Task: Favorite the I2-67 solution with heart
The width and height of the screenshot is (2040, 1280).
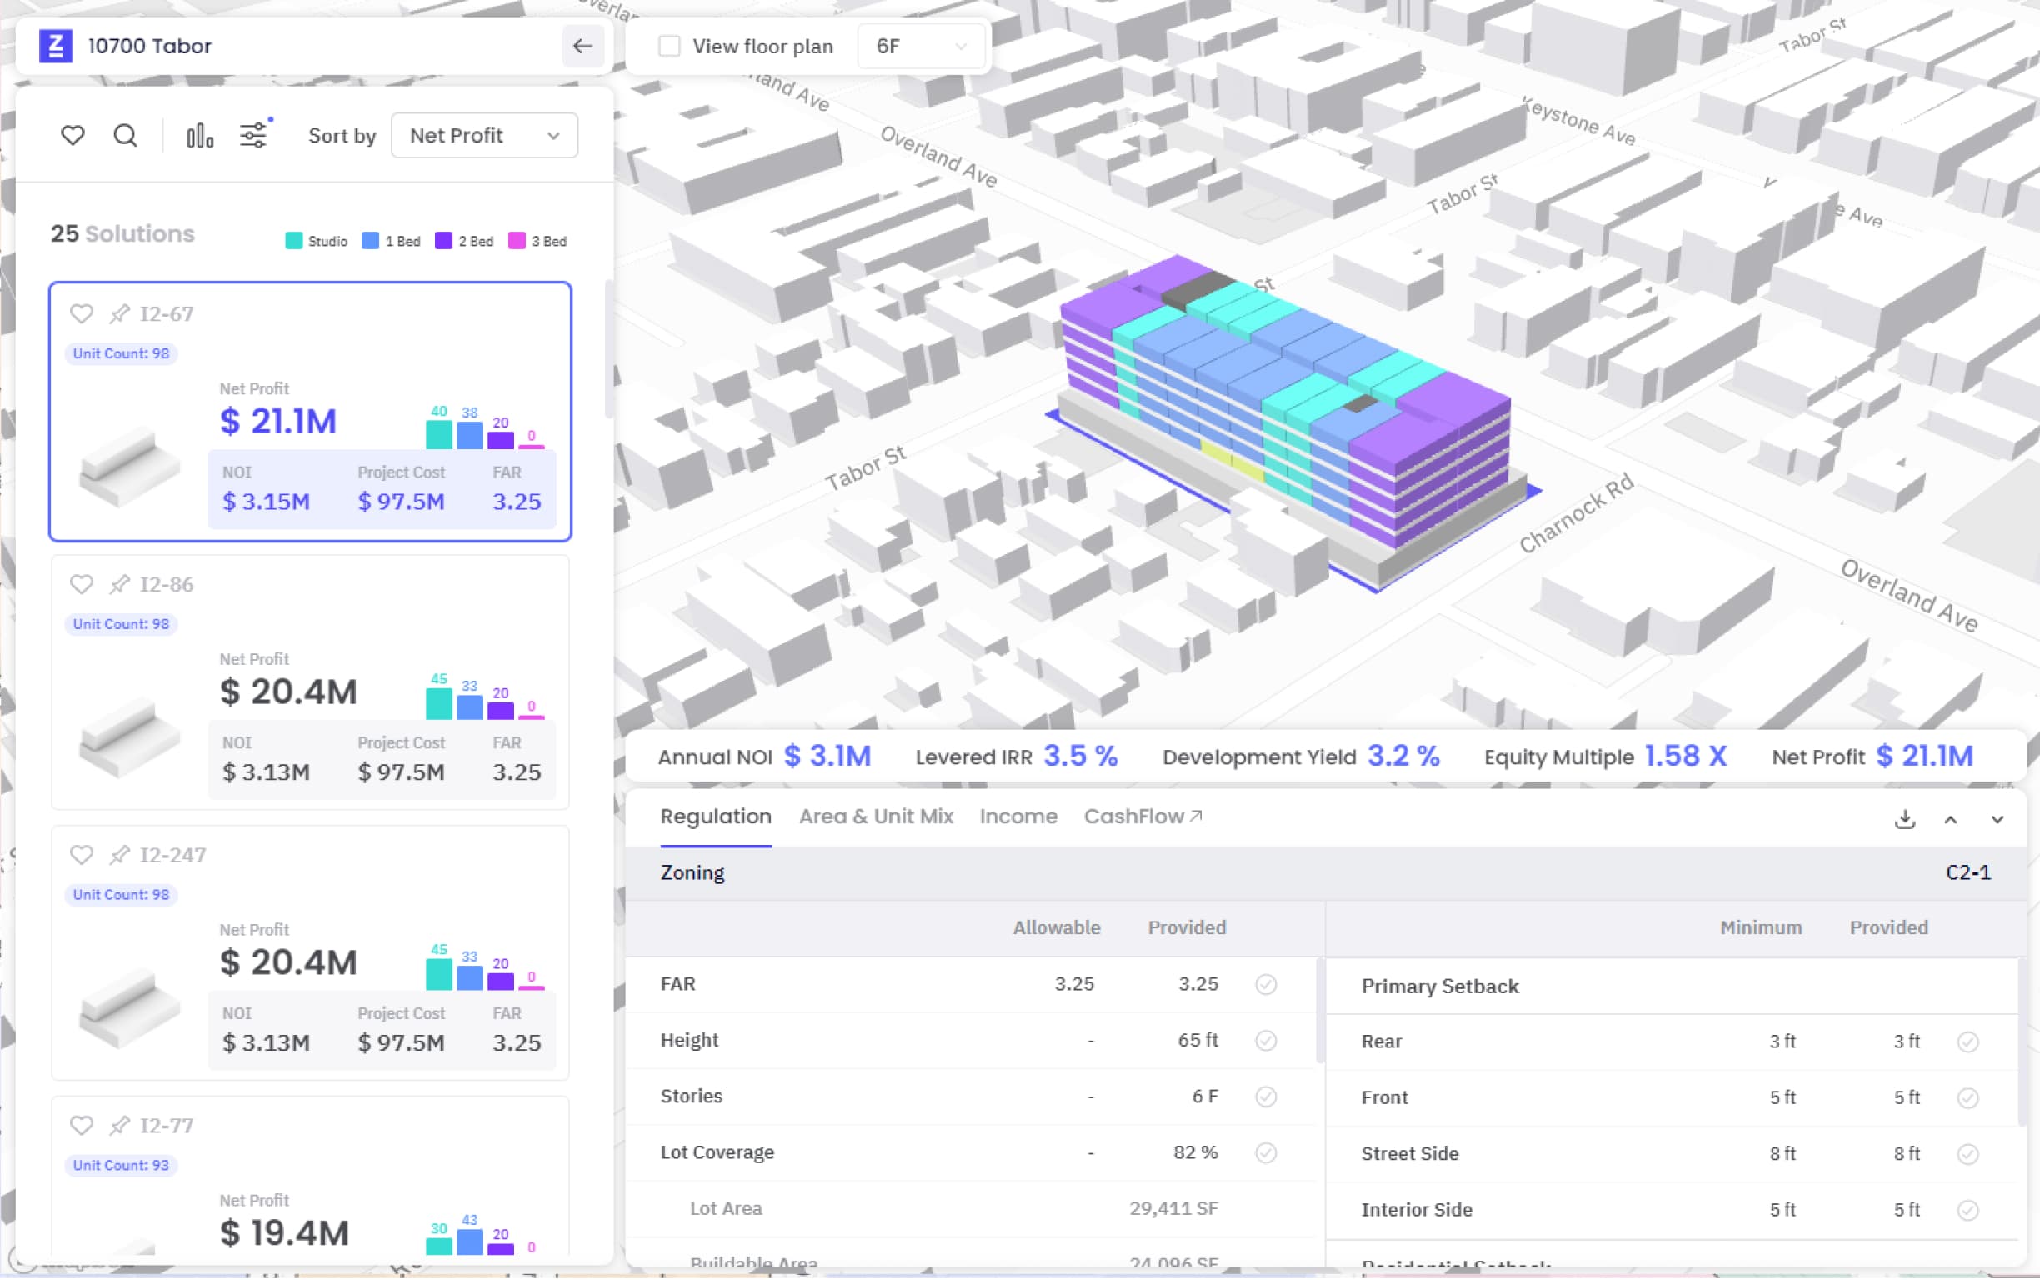Action: (82, 314)
